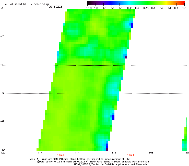Click the latitude axis label -2
This screenshot has height=166, width=189.
[x=2, y=37]
